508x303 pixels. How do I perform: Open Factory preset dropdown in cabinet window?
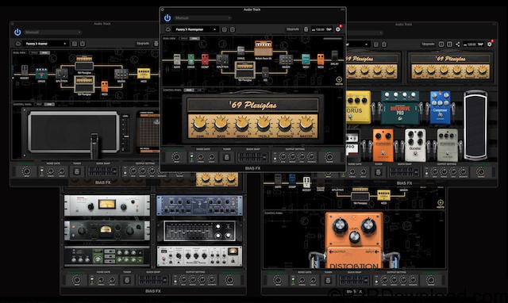click(46, 44)
